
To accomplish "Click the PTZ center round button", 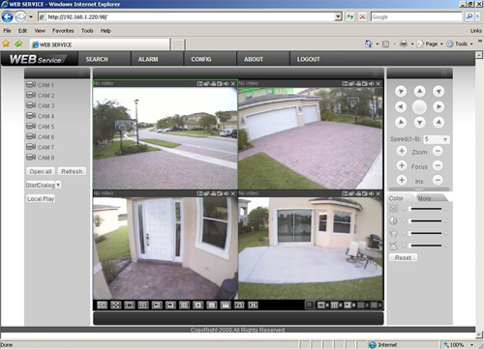I will coord(419,107).
